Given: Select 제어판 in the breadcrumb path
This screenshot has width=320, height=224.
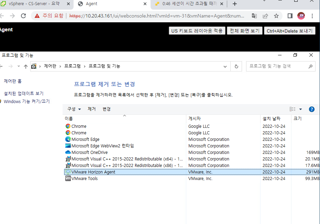Looking at the screenshot, I should [50, 66].
